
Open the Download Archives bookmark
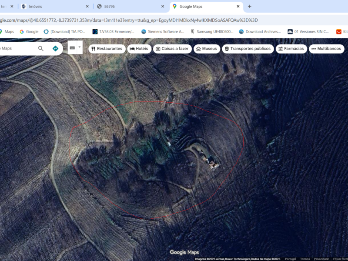(x=260, y=32)
